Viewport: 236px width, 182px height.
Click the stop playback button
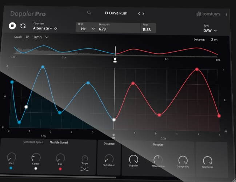pos(12,26)
